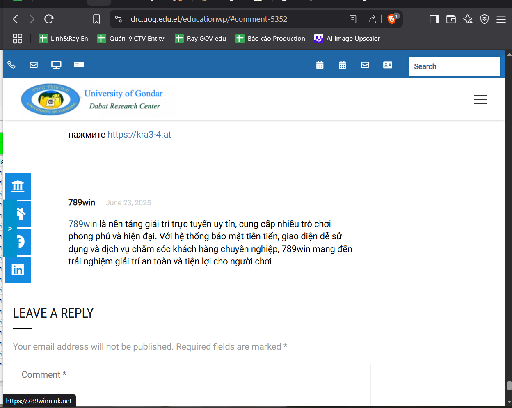
Task: Click into the Comment text area
Action: tap(192, 385)
